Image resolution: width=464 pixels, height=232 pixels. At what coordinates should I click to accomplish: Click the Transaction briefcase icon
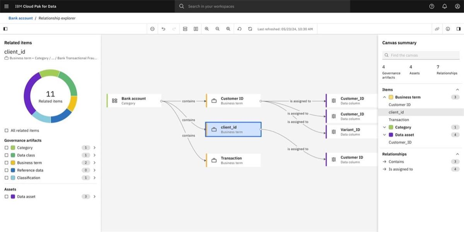[214, 160]
